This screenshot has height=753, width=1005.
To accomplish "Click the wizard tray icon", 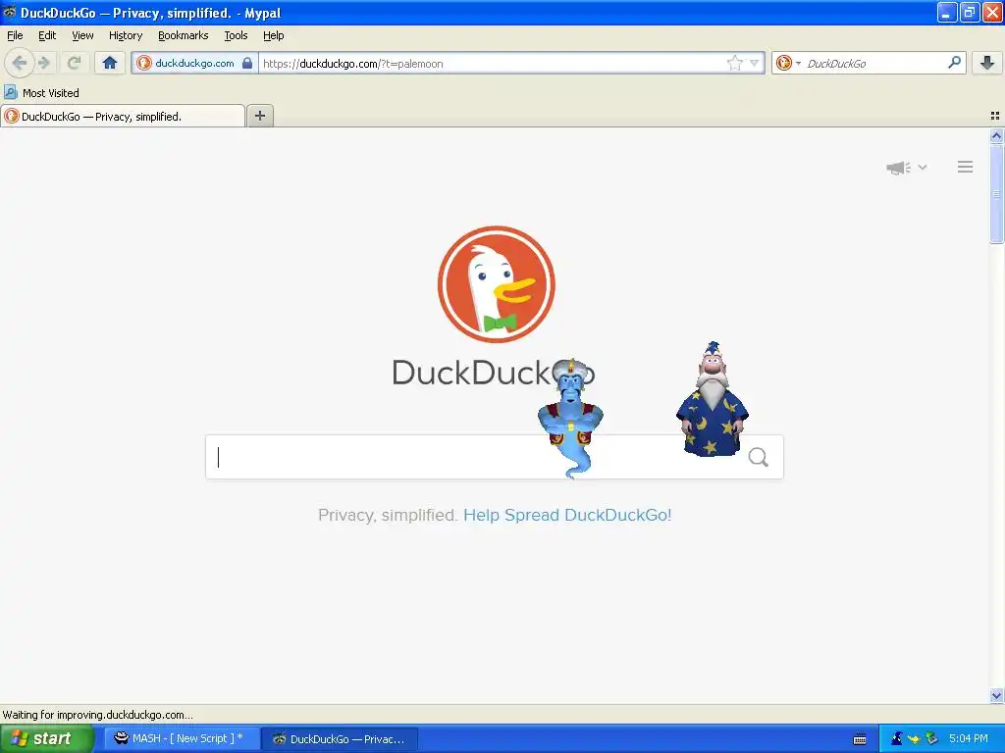I will click(x=897, y=738).
